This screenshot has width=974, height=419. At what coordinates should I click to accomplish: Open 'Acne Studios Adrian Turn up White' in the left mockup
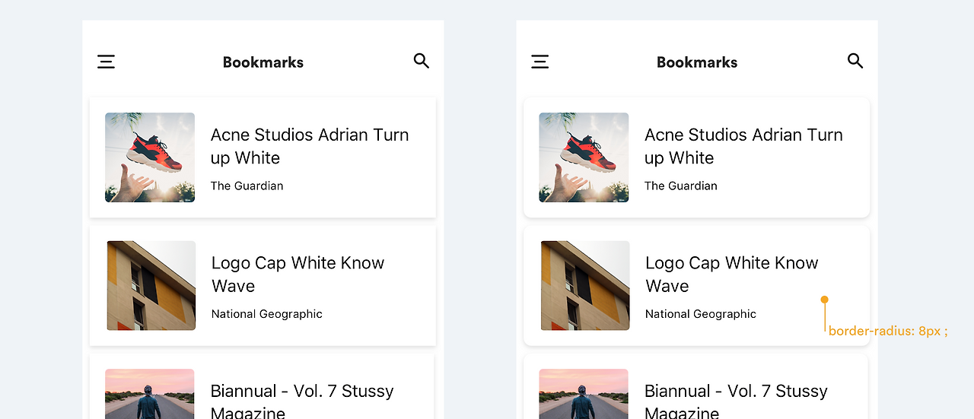tap(310, 146)
